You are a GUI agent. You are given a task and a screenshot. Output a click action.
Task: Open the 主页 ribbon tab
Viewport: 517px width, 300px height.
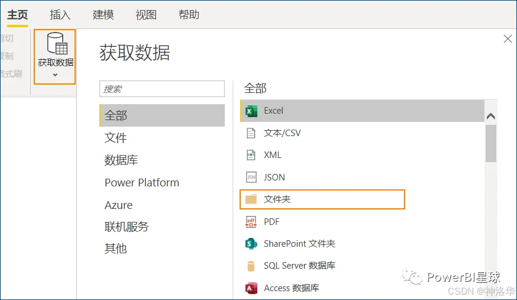(x=18, y=15)
